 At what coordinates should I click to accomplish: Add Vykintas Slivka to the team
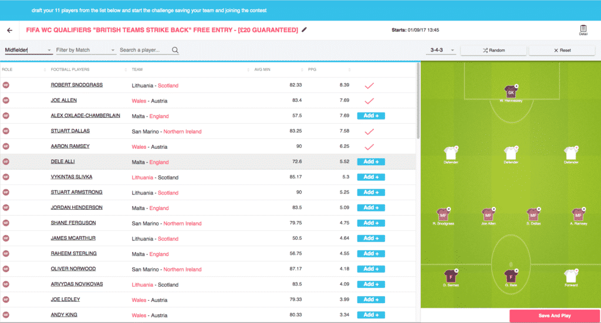(371, 177)
